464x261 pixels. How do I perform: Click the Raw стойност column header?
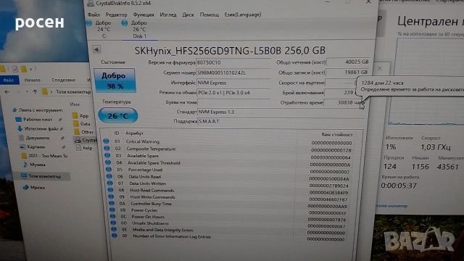(x=336, y=135)
